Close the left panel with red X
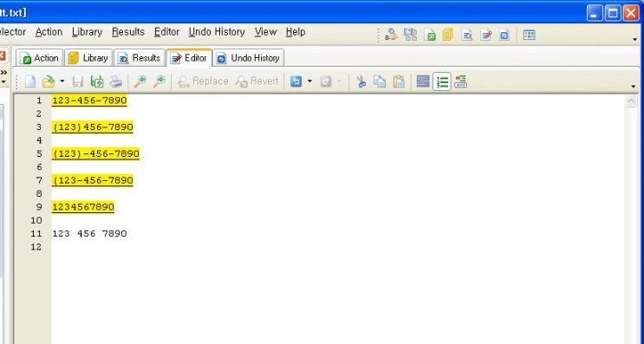Image resolution: width=644 pixels, height=344 pixels. pyautogui.click(x=2, y=55)
